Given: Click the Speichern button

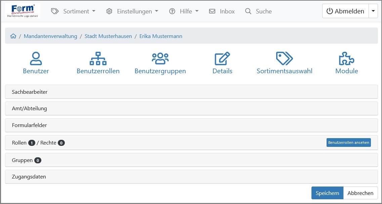Looking at the screenshot, I should click(x=328, y=193).
